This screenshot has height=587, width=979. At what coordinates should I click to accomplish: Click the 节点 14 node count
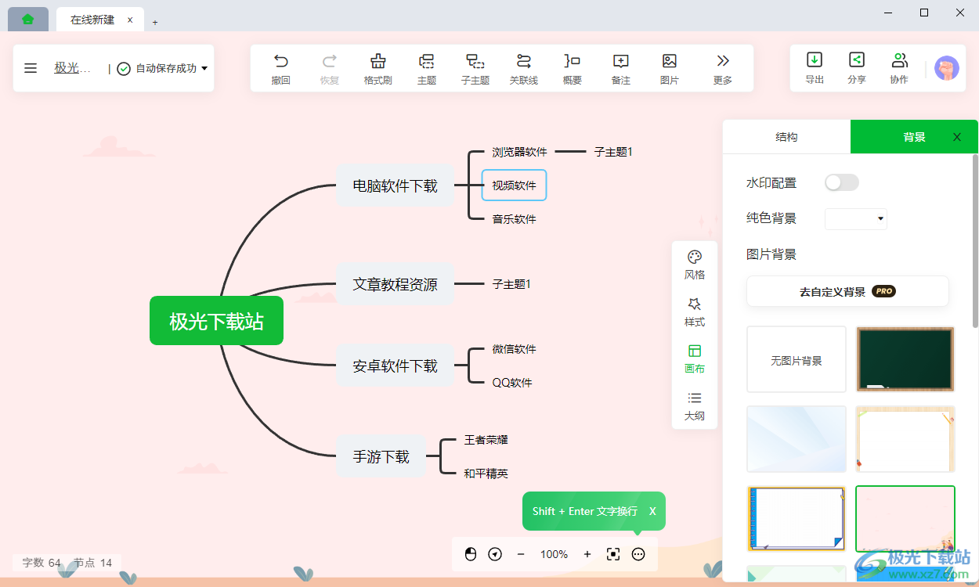tap(93, 562)
